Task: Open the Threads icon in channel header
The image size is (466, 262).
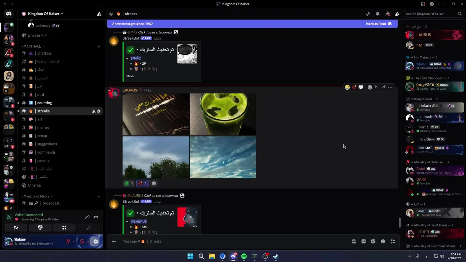Action: pos(368,14)
